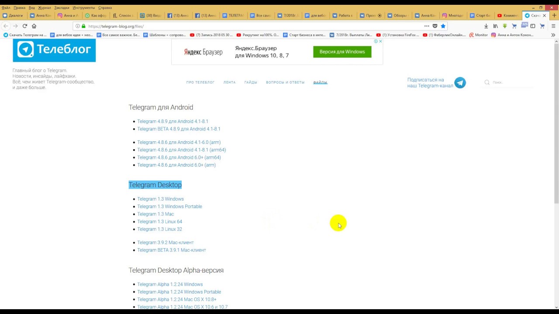
Task: Click 'Версия для Windows' green button
Action: click(342, 51)
